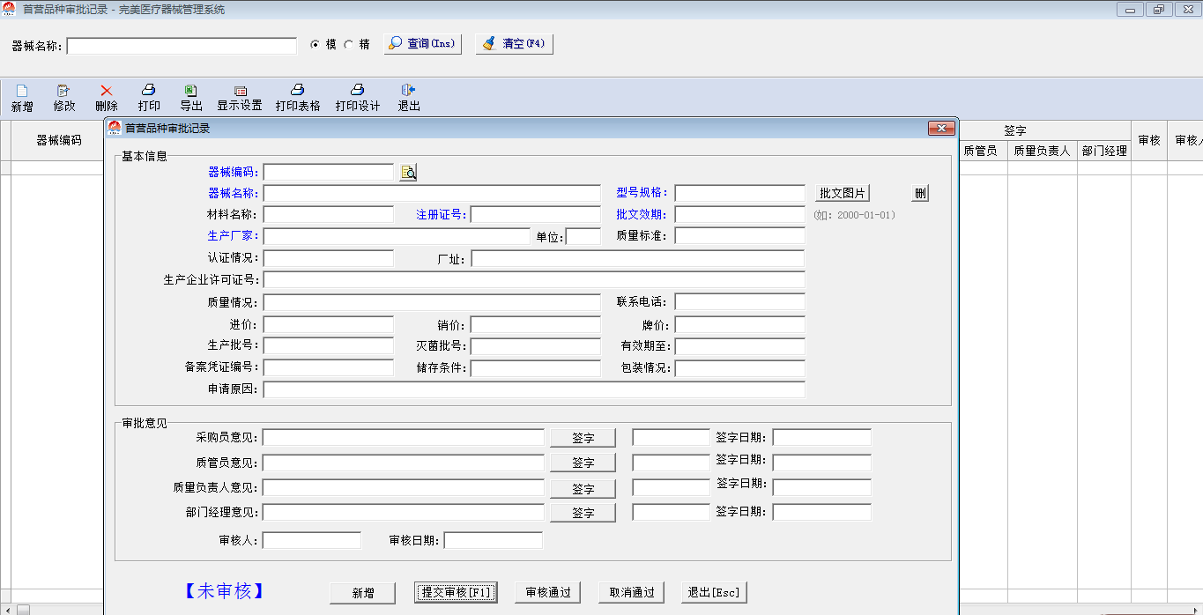
Task: Click 签字 button for 采购员意见 row
Action: 583,438
